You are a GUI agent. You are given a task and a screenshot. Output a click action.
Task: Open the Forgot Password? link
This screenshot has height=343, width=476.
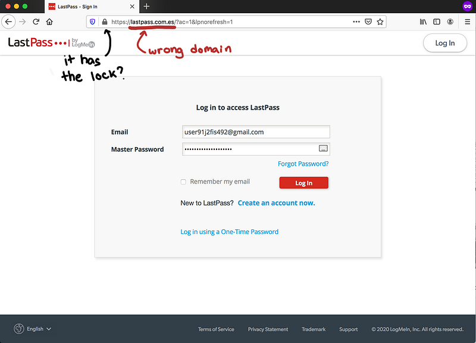click(303, 164)
